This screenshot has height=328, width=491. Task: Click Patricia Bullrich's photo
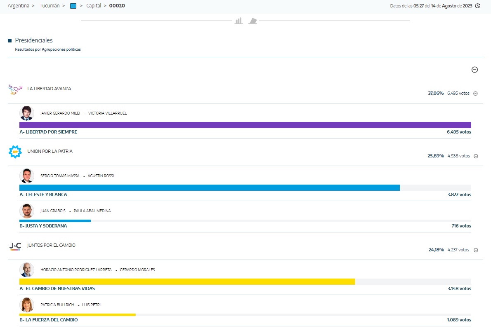[x=27, y=305]
